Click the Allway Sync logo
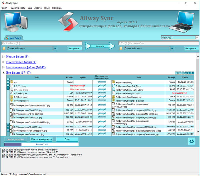 [x=67, y=22]
